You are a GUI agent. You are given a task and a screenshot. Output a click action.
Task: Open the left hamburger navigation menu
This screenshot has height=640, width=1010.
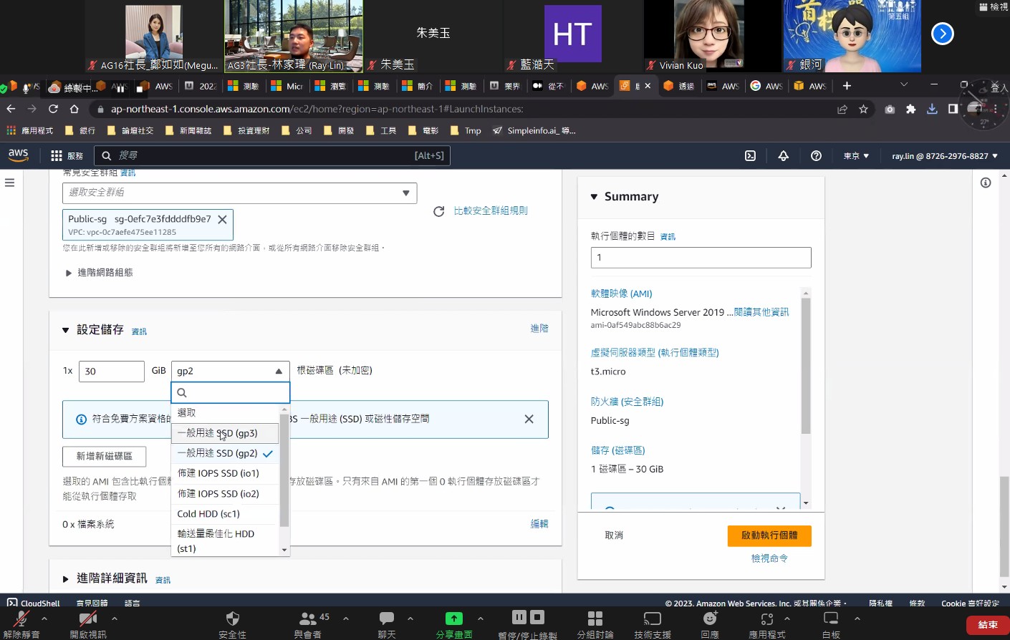tap(9, 183)
